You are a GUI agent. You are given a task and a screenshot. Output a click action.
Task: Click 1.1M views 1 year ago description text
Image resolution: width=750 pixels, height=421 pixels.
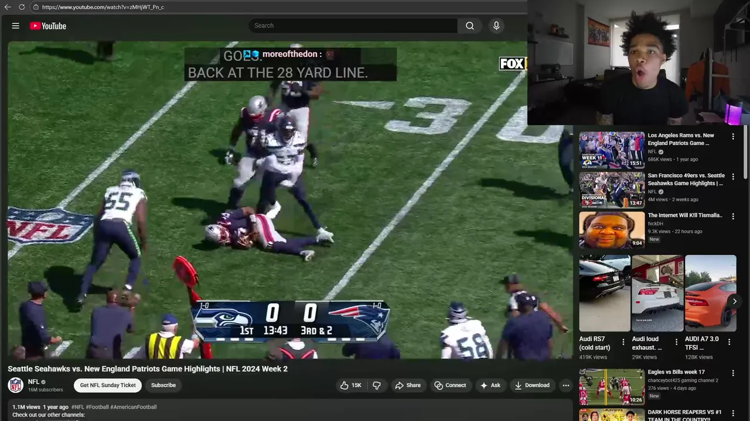pyautogui.click(x=40, y=407)
